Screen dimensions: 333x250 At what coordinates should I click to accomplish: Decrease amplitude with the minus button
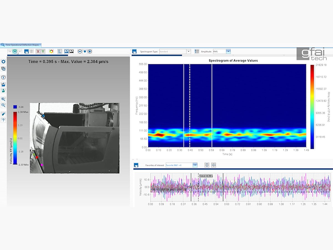pos(80,51)
